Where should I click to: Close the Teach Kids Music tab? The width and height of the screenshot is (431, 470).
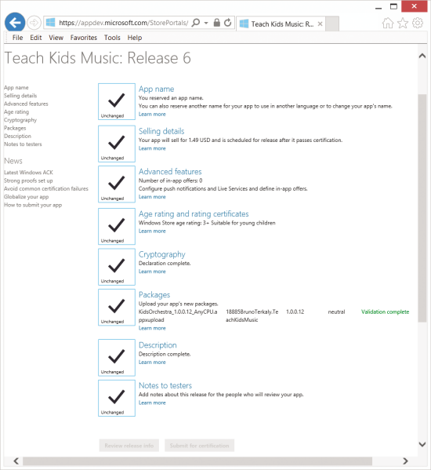tap(320, 24)
